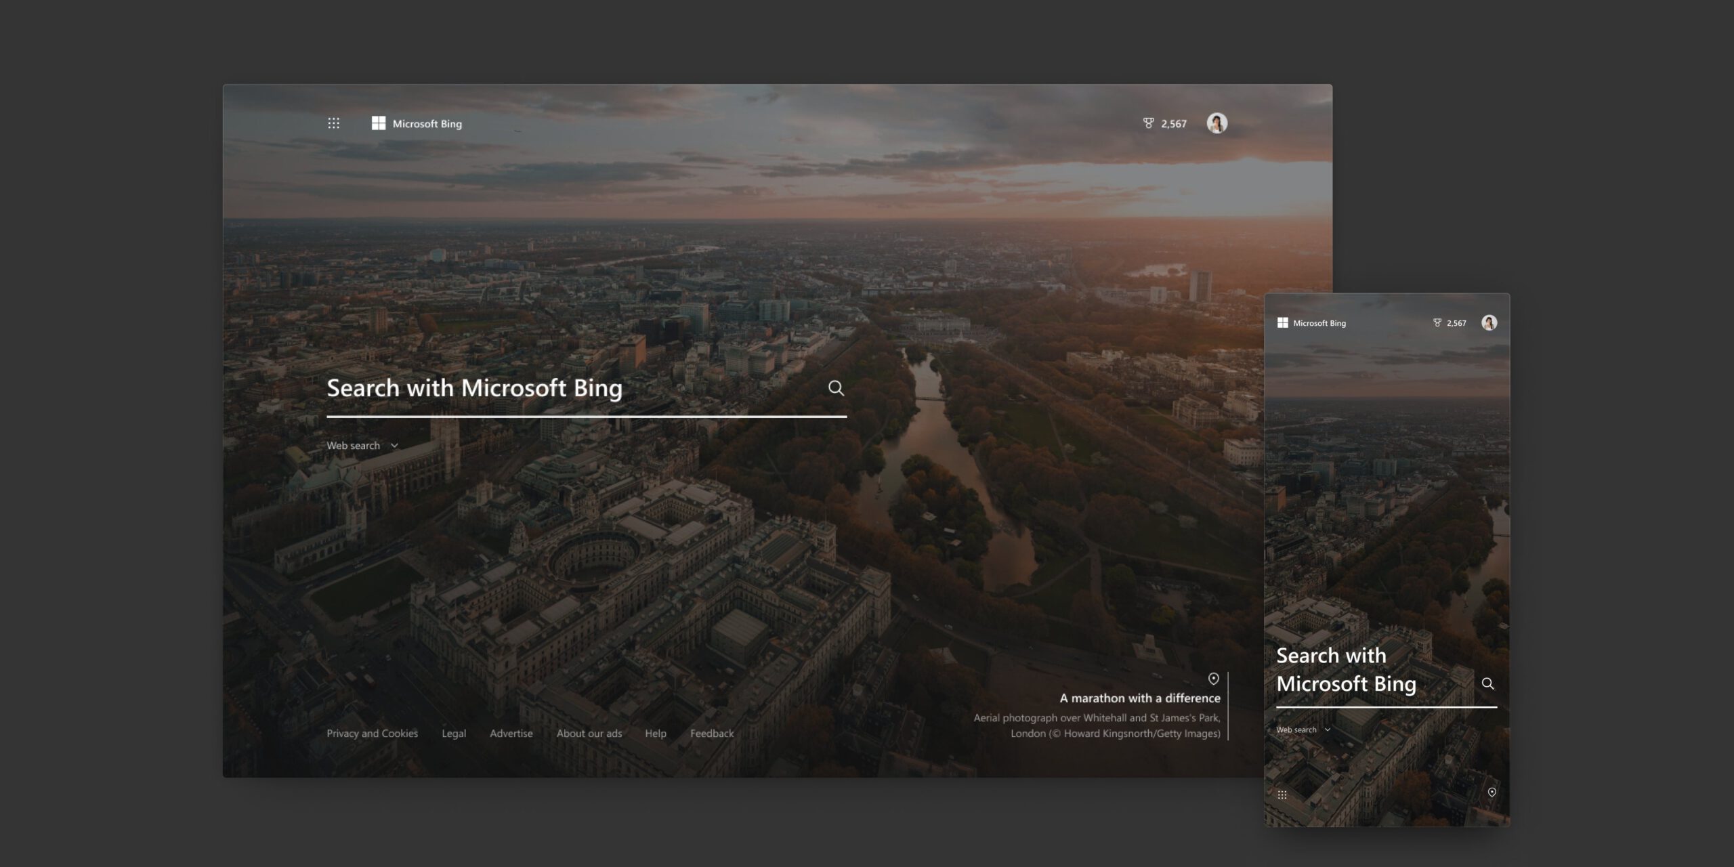Open the apps grid menu in desktop header
This screenshot has height=867, width=1734.
333,123
